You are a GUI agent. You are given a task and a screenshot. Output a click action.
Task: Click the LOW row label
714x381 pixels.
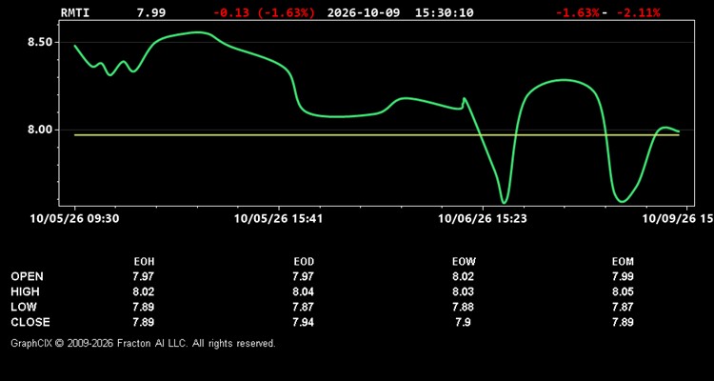click(x=24, y=307)
